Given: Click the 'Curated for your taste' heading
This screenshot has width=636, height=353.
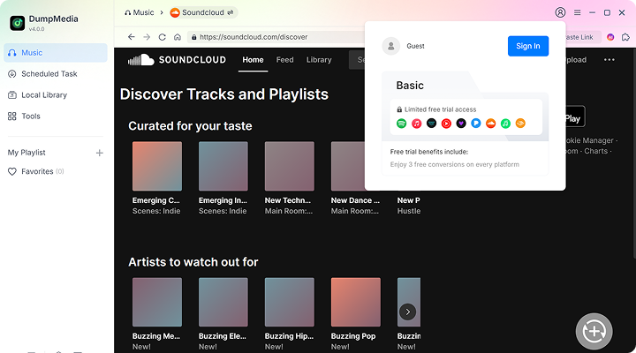Looking at the screenshot, I should click(x=190, y=126).
